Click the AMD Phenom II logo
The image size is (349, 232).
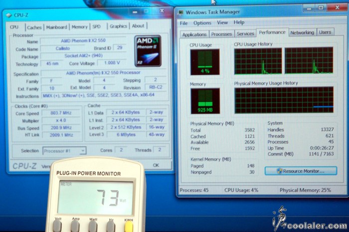point(148,51)
